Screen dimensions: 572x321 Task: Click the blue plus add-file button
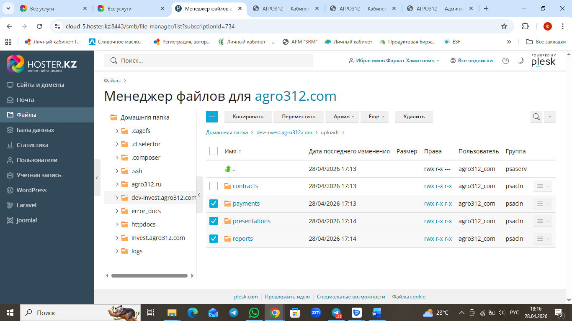pyautogui.click(x=212, y=117)
